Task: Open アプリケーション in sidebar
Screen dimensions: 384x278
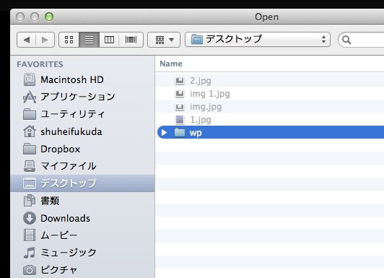Action: (82, 97)
